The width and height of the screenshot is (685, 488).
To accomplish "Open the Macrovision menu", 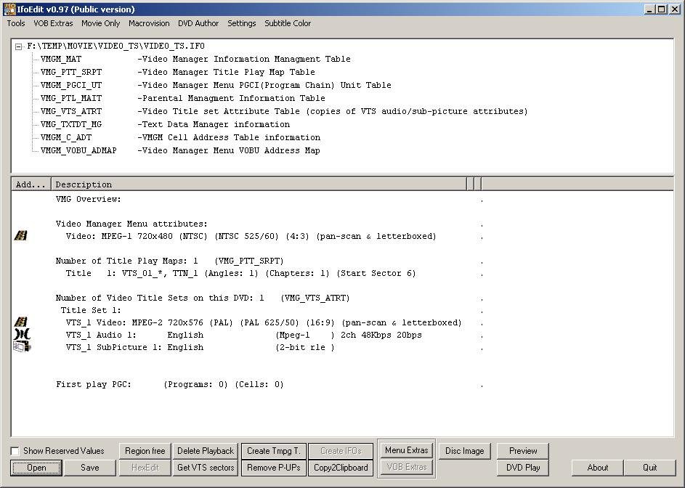I will [x=149, y=23].
